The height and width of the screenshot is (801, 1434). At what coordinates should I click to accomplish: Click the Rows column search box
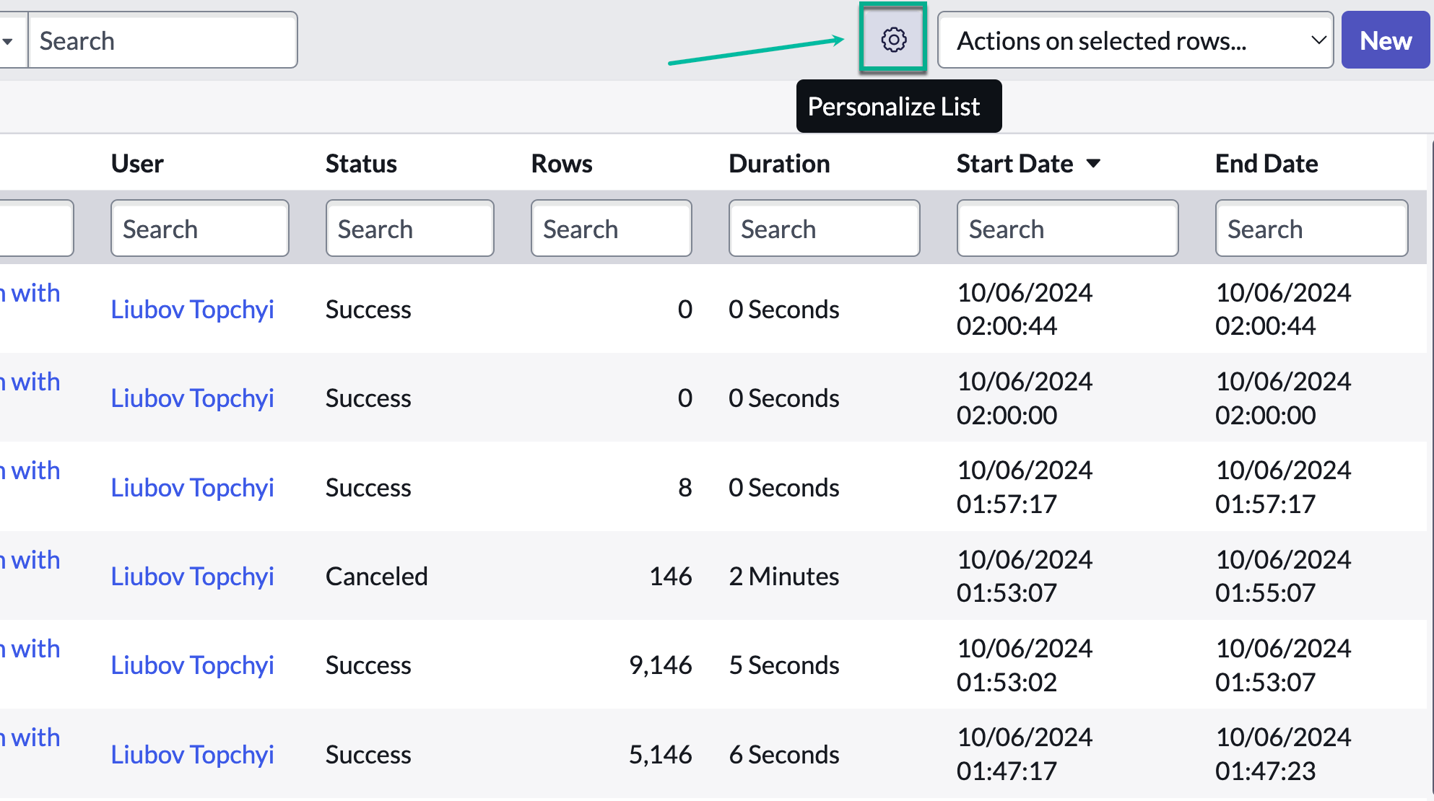(x=611, y=228)
